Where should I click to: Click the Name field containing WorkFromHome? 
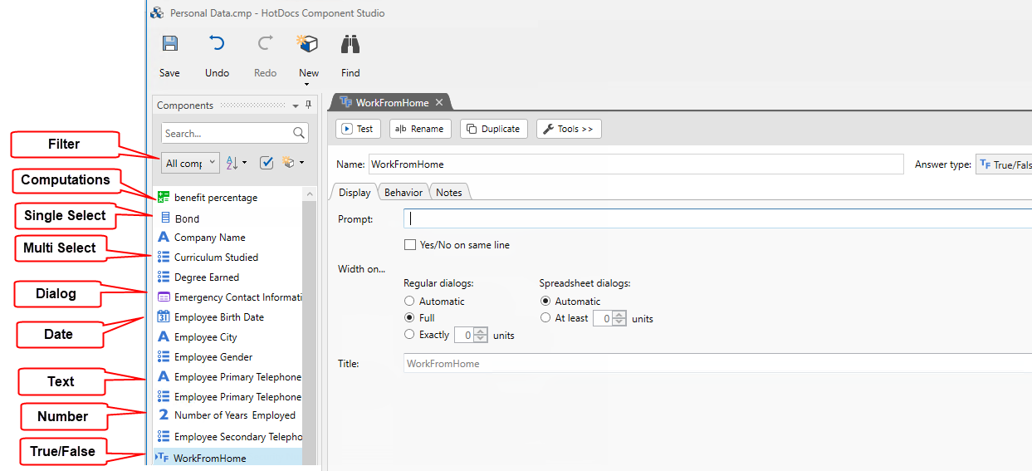(x=636, y=164)
